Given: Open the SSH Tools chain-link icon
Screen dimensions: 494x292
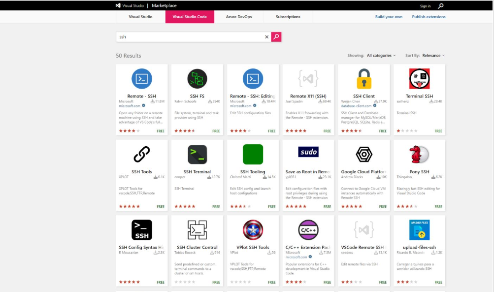Looking at the screenshot, I should click(142, 154).
